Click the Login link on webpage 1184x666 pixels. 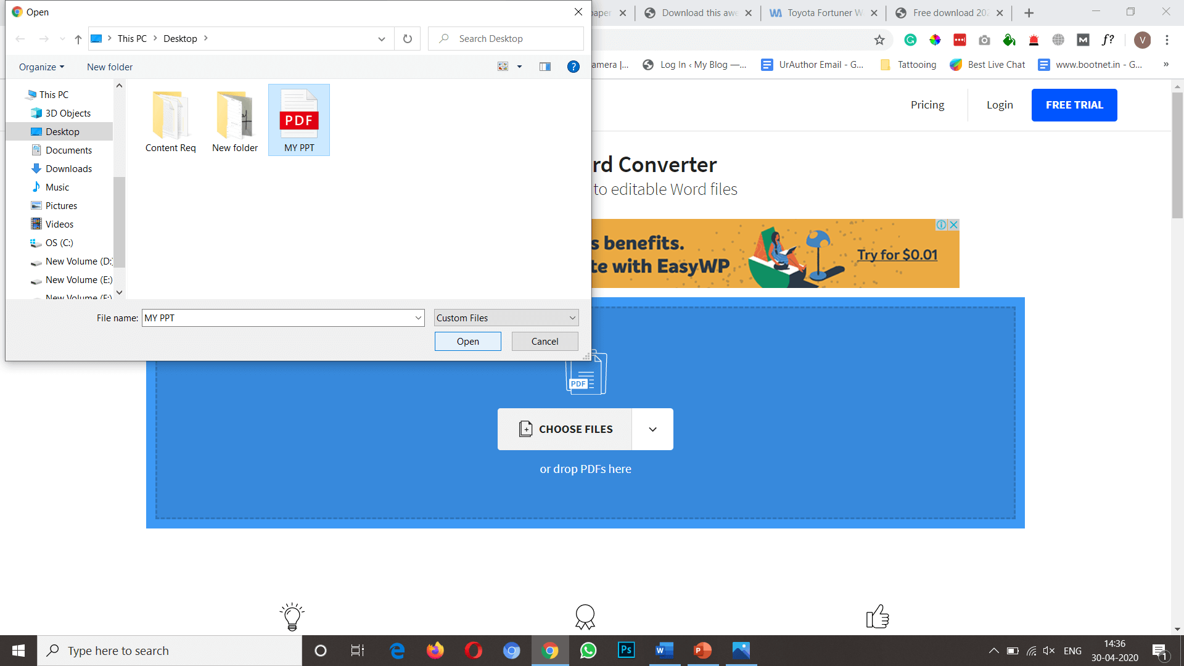point(998,104)
